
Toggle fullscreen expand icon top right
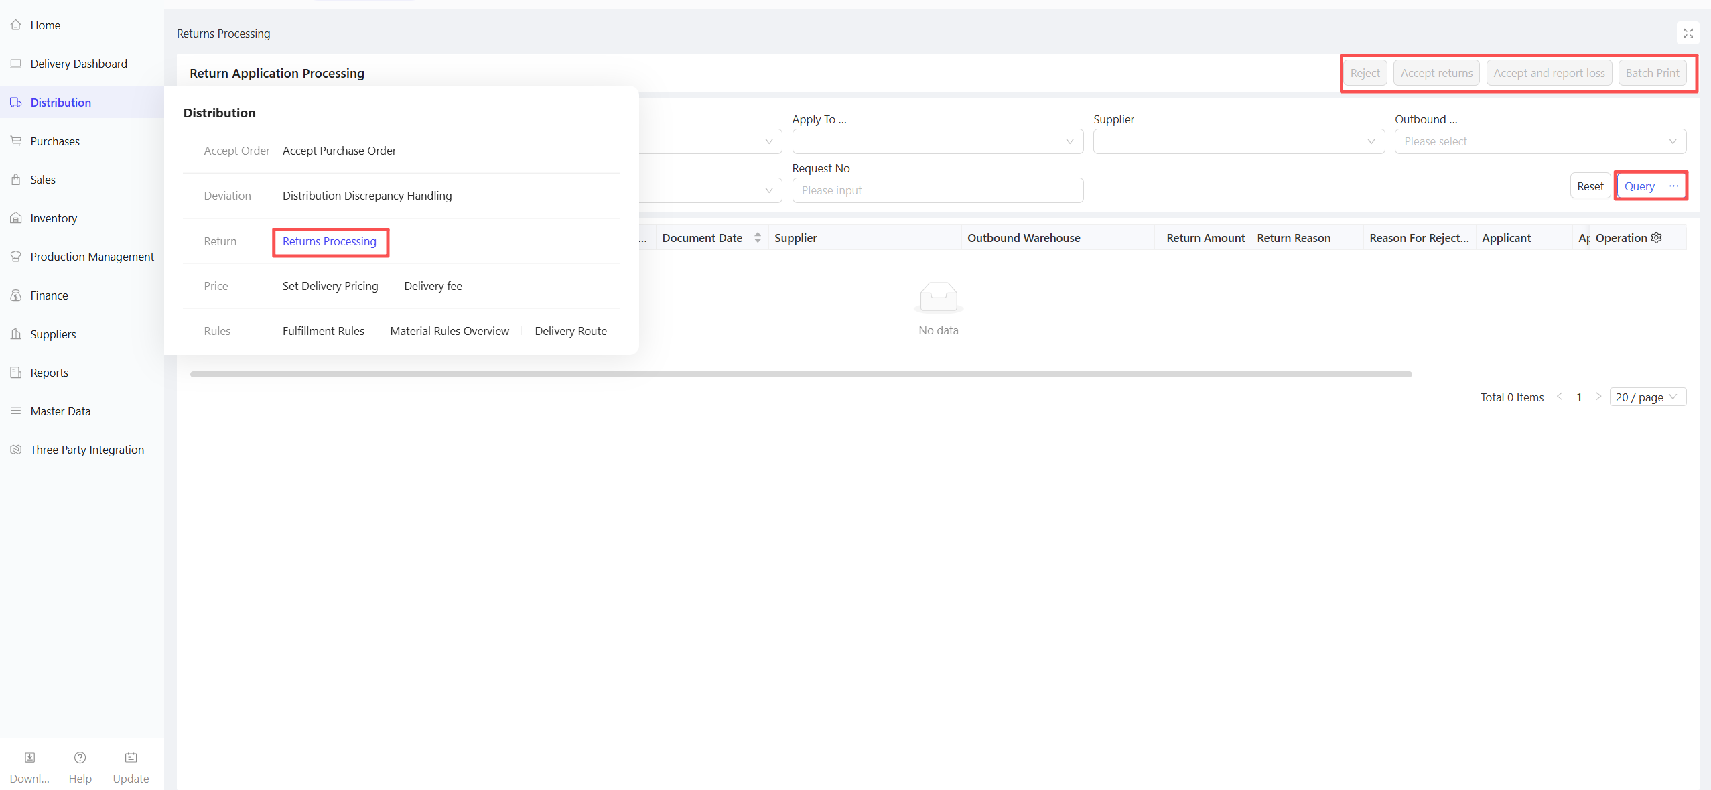1688,33
